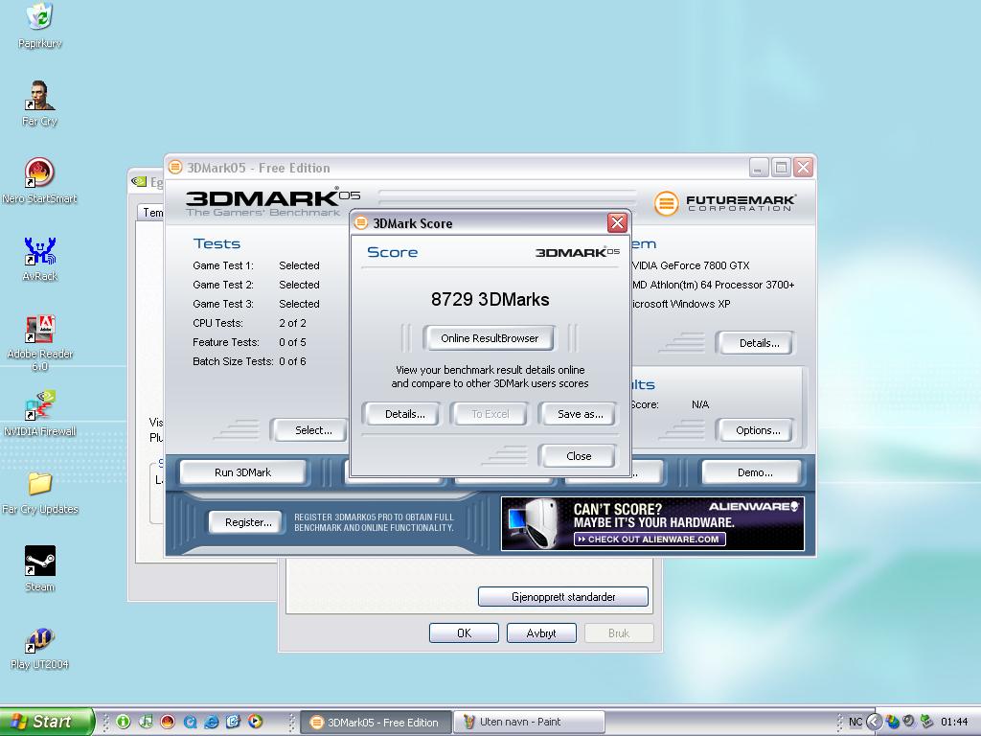Screen dimensions: 981x736
Task: Click Close in the 3DMark Score dialog
Action: pyautogui.click(x=579, y=456)
